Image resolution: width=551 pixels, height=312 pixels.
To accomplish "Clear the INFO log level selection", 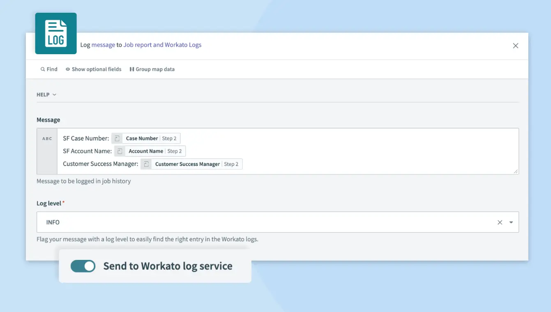I will 500,222.
